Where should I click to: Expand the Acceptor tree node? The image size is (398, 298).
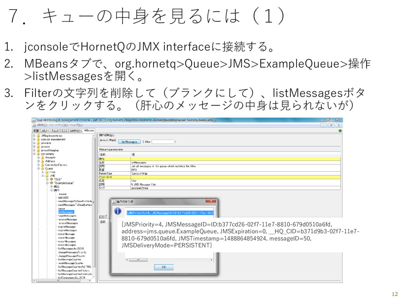38,158
